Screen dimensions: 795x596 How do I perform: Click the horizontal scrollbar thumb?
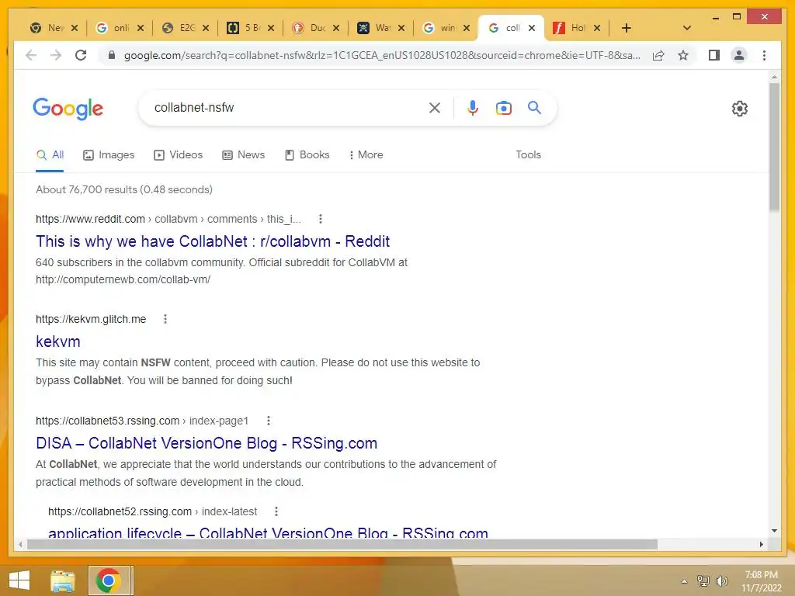342,544
